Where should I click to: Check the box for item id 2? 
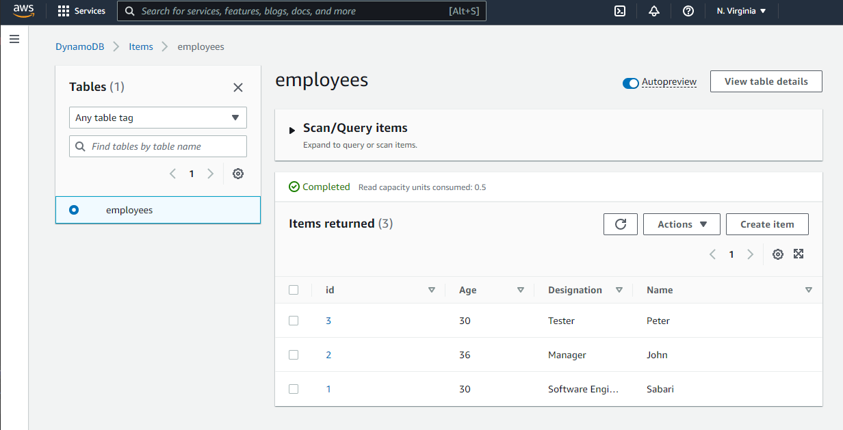[x=294, y=355]
